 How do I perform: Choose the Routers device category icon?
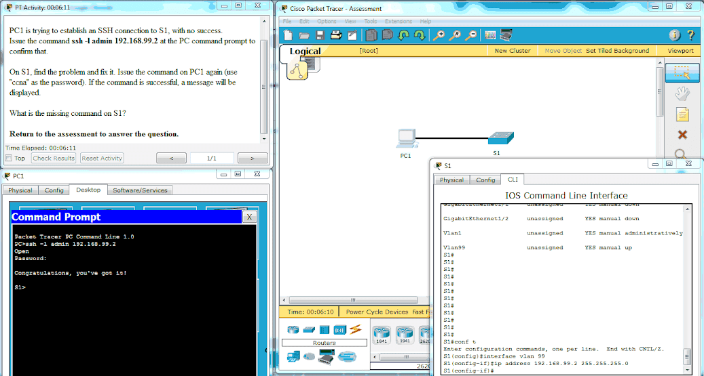(x=293, y=329)
